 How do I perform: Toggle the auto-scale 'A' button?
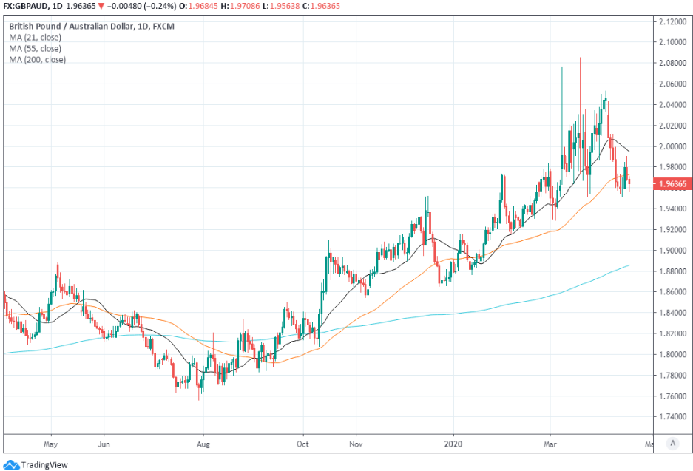672,443
